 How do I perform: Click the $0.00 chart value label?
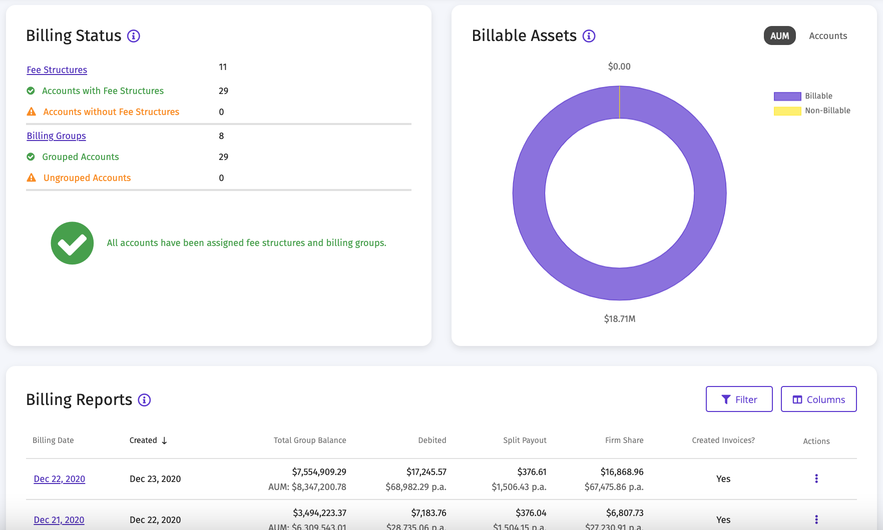[x=619, y=66]
